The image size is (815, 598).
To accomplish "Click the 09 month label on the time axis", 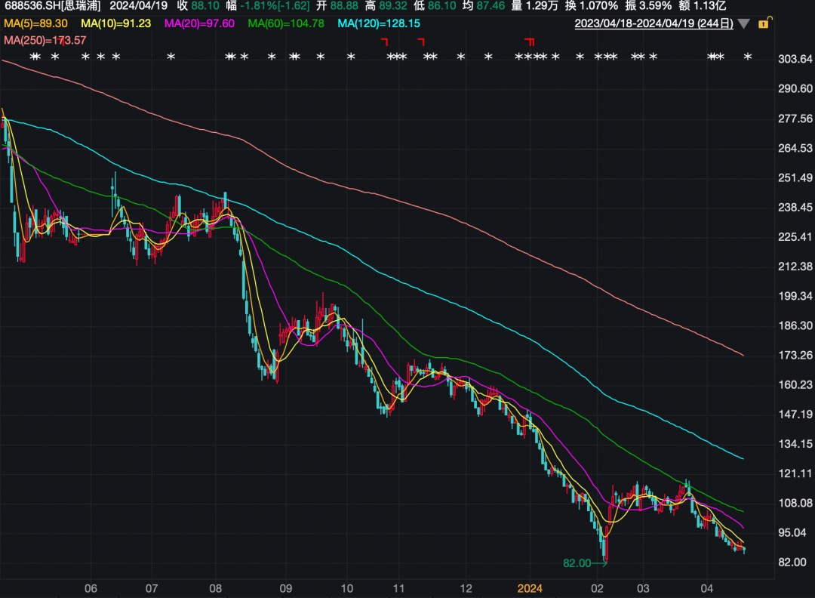I will [x=286, y=587].
